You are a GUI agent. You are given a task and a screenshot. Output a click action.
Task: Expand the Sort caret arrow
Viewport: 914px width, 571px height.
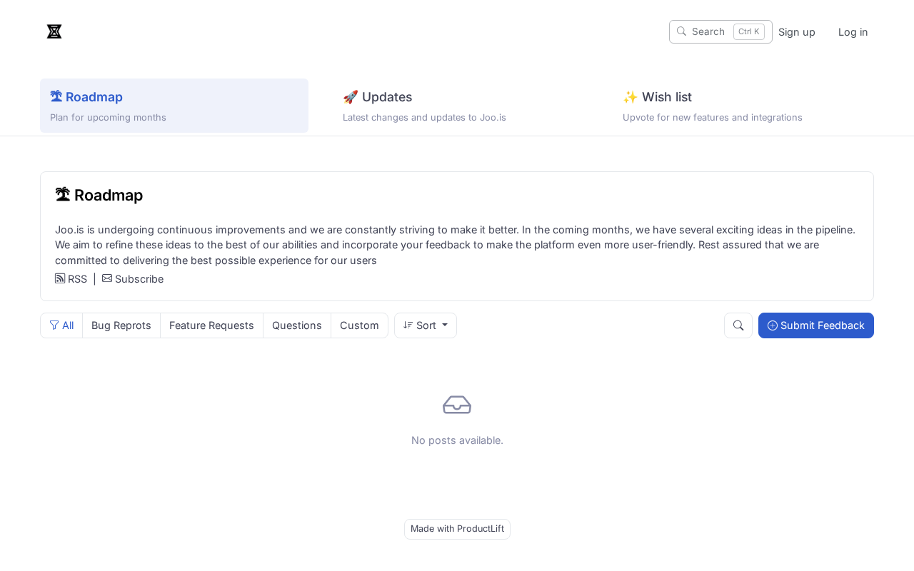coord(445,325)
